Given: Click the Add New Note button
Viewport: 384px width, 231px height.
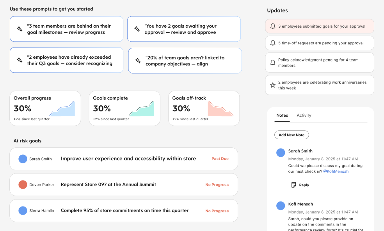Looking at the screenshot, I should click(x=292, y=135).
